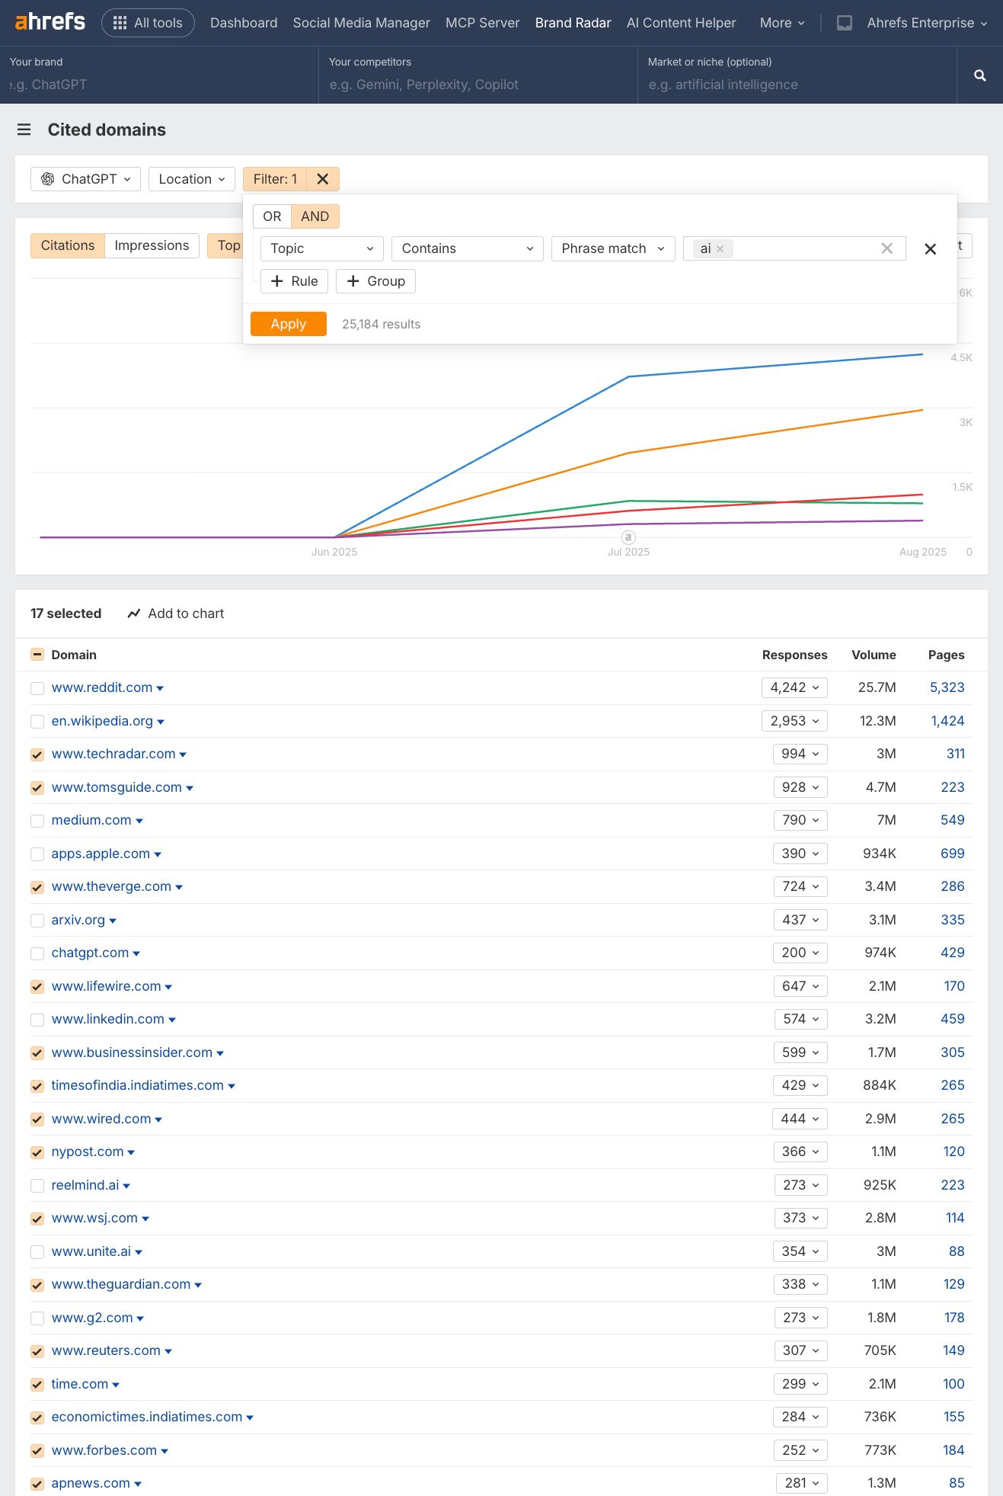Click Add to chart
1003x1496 pixels.
tap(176, 613)
